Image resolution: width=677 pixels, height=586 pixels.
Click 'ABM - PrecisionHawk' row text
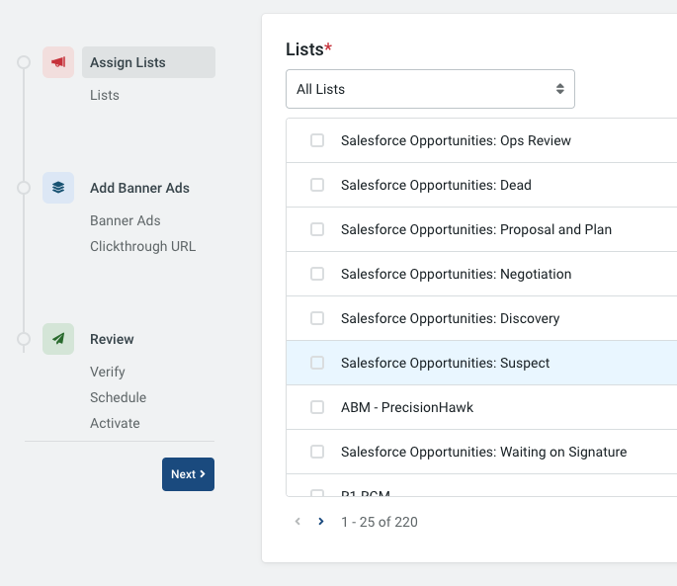click(x=407, y=407)
